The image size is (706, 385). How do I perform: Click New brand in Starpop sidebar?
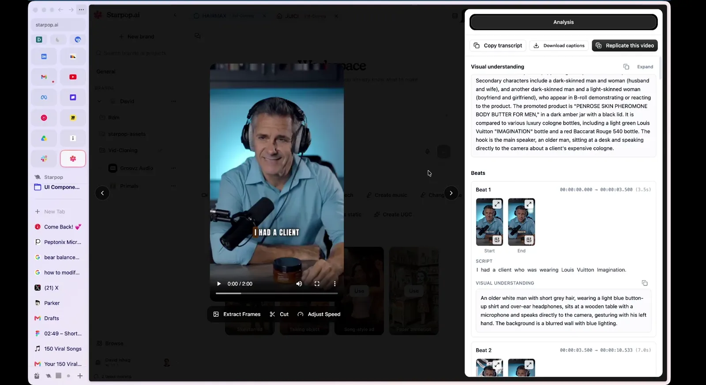click(x=137, y=37)
